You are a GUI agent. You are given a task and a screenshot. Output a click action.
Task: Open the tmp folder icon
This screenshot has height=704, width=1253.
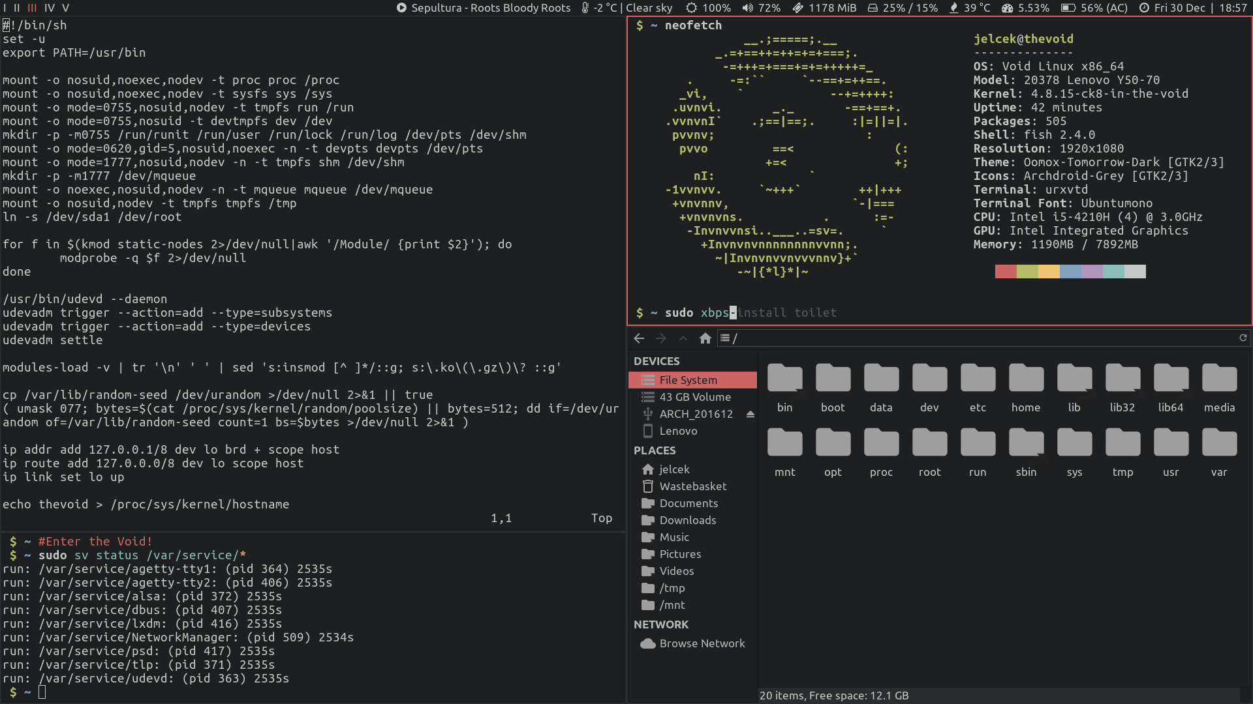click(1122, 453)
